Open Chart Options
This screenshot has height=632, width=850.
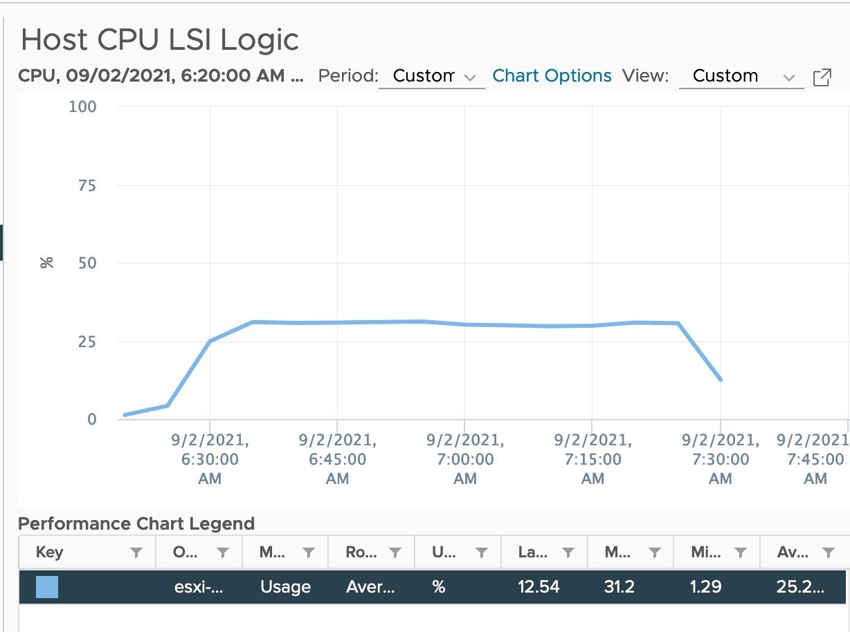552,75
